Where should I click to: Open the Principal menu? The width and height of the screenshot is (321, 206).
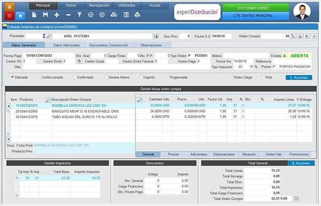pyautogui.click(x=43, y=5)
